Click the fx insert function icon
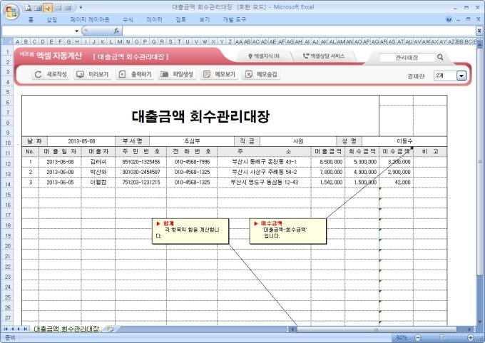This screenshot has height=343, width=485. [x=116, y=31]
